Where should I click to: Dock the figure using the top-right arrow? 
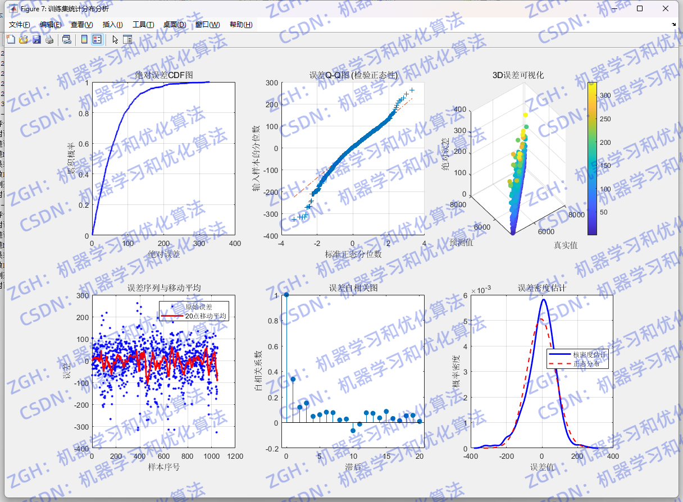[x=674, y=25]
